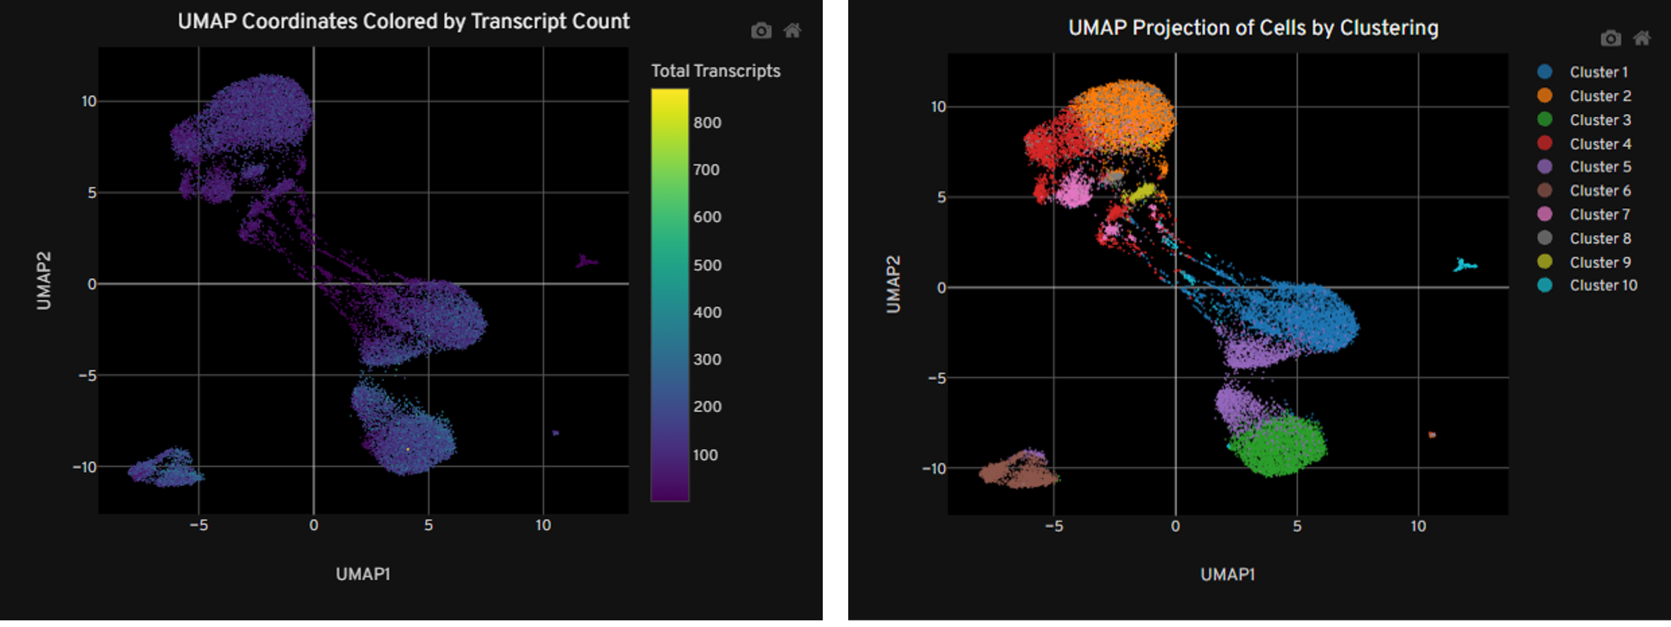Click the 'Total Transcripts' colorbar title
Viewport: 1671px width, 627px height.
pos(715,71)
